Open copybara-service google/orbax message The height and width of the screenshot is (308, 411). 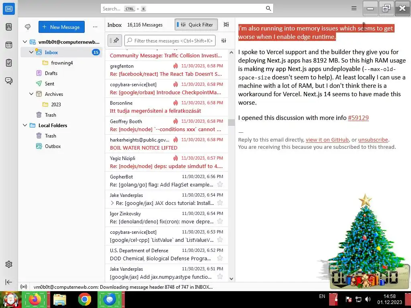click(167, 88)
